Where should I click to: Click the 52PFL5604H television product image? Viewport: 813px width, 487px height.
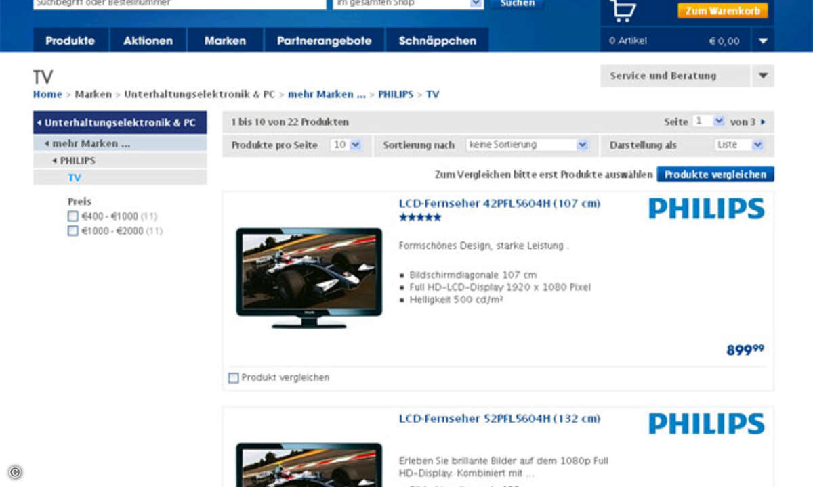pyautogui.click(x=309, y=465)
